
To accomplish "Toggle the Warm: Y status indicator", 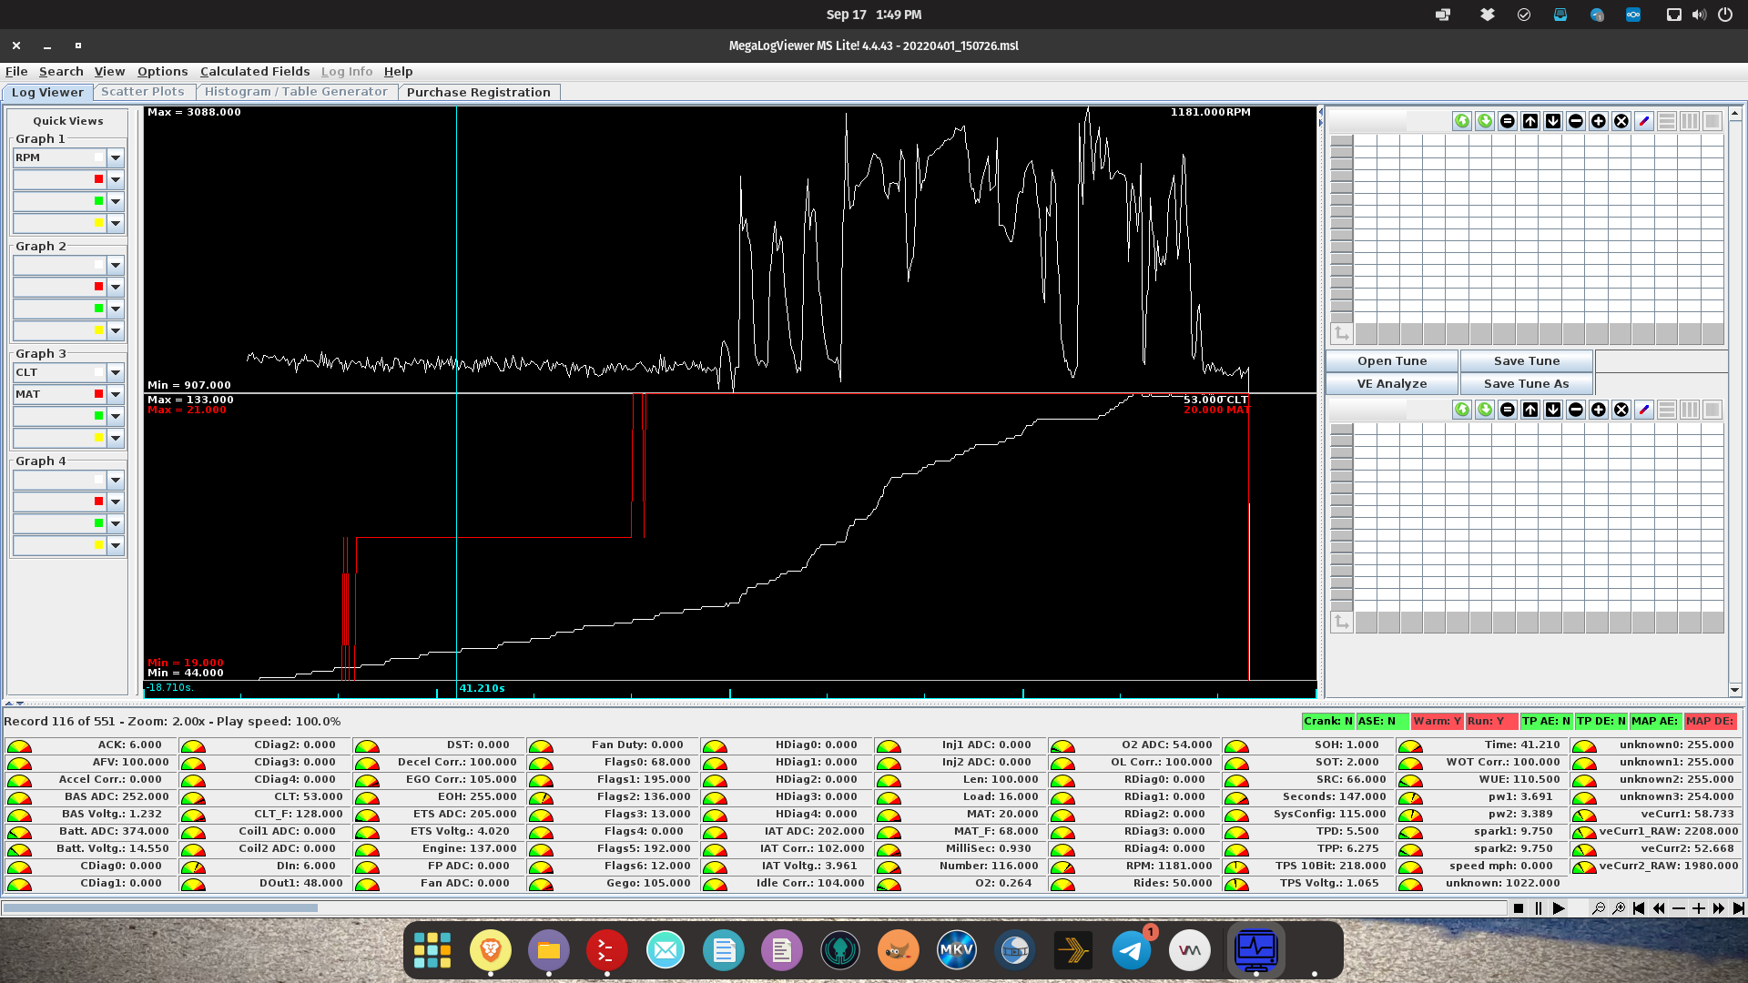I will coord(1437,720).
